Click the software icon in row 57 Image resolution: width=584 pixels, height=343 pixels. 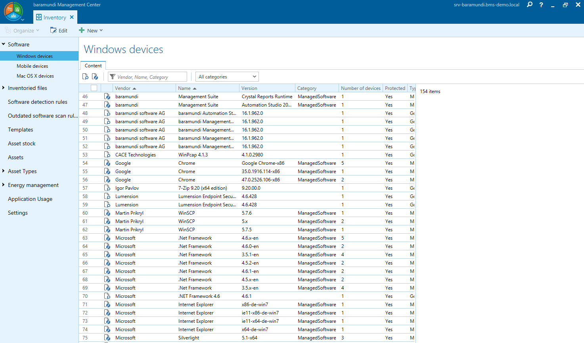(x=107, y=188)
